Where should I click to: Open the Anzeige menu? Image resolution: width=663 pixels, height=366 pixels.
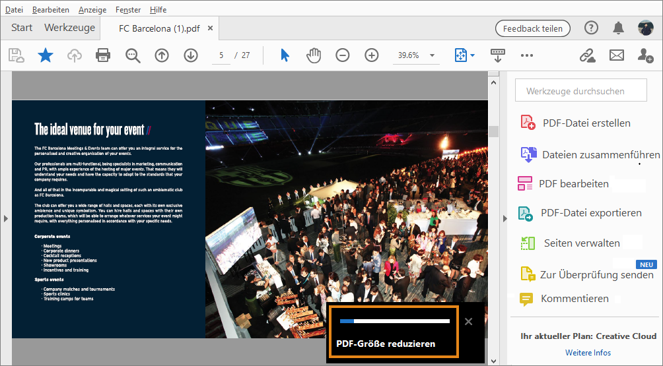point(92,9)
